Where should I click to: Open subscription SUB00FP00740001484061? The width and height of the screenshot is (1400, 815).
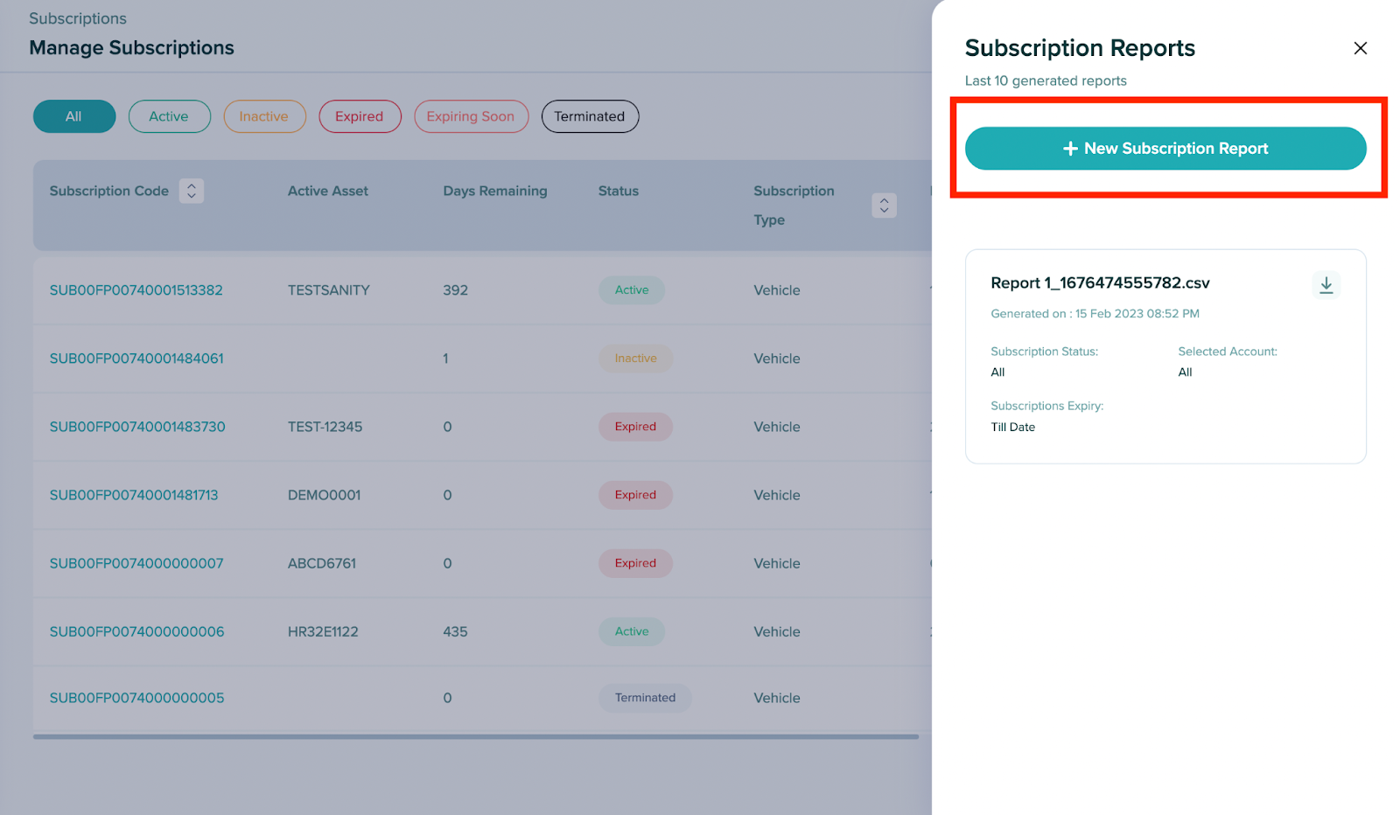pos(136,359)
